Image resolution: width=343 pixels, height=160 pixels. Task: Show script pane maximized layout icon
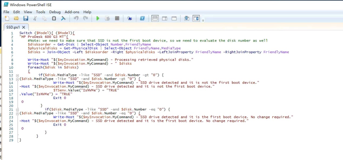point(174,18)
